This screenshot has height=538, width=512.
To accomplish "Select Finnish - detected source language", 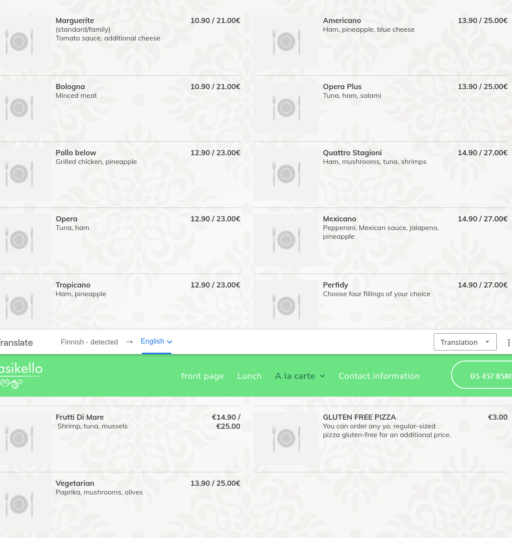I will click(x=89, y=342).
